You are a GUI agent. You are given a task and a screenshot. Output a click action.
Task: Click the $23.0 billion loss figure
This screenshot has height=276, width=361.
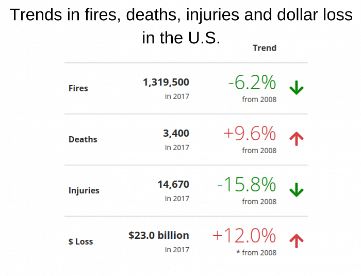(x=159, y=235)
